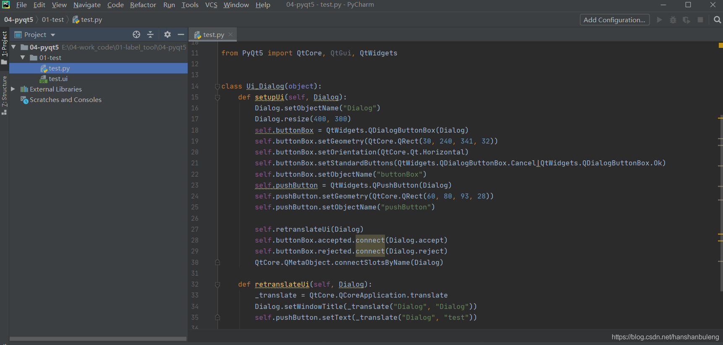Click horizontal scrollbar of Project panel
723x345 pixels.
click(98, 339)
